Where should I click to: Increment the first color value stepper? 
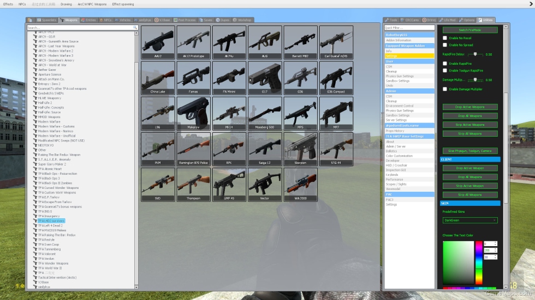496,242
